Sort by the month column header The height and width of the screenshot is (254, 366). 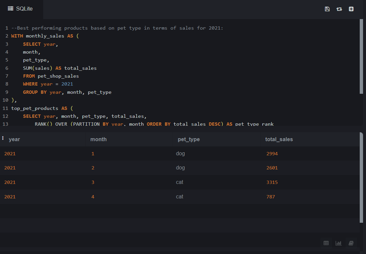pyautogui.click(x=98, y=139)
